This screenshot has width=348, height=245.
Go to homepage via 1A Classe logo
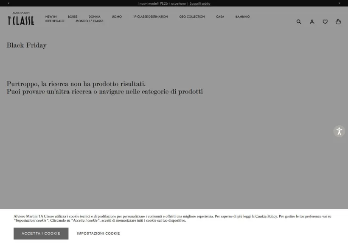[x=21, y=18]
